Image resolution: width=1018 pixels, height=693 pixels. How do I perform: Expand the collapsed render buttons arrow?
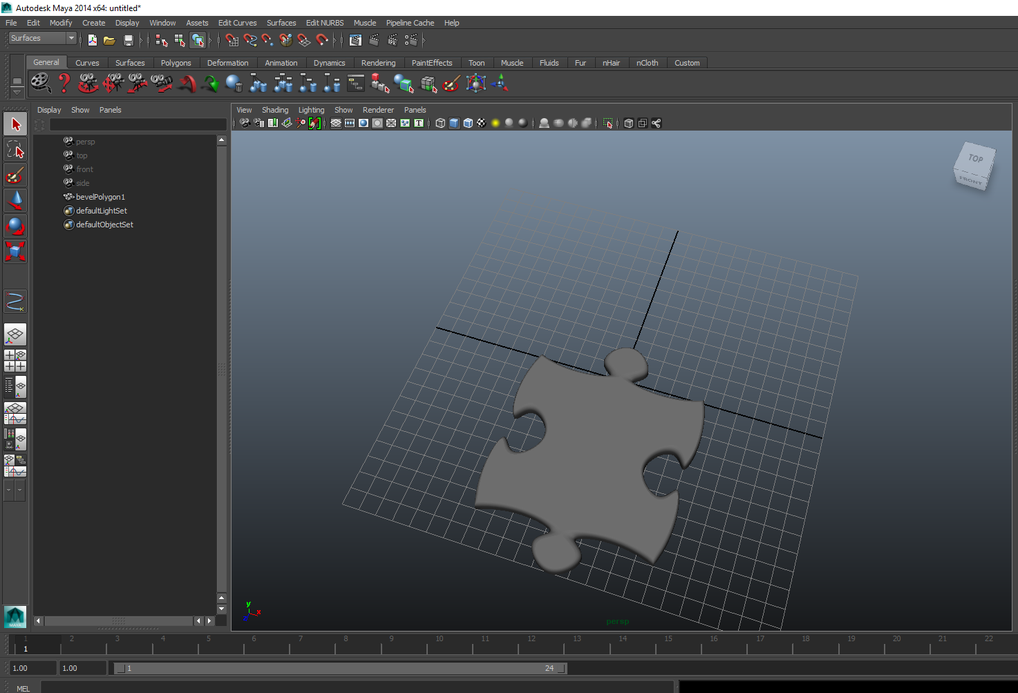point(424,40)
